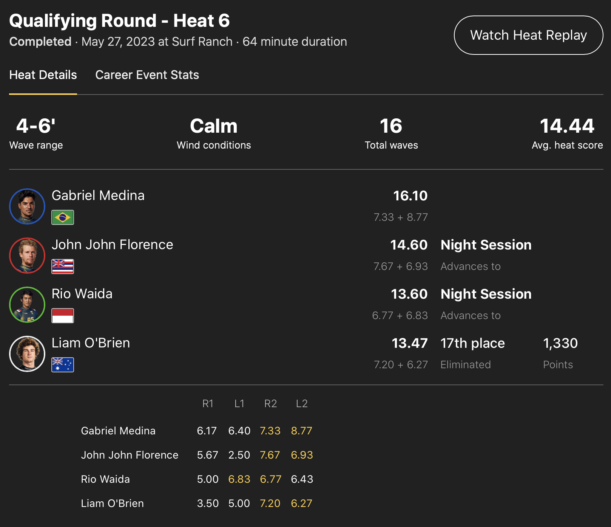Image resolution: width=611 pixels, height=527 pixels.
Task: Open John John Florence's name link
Action: pyautogui.click(x=113, y=245)
